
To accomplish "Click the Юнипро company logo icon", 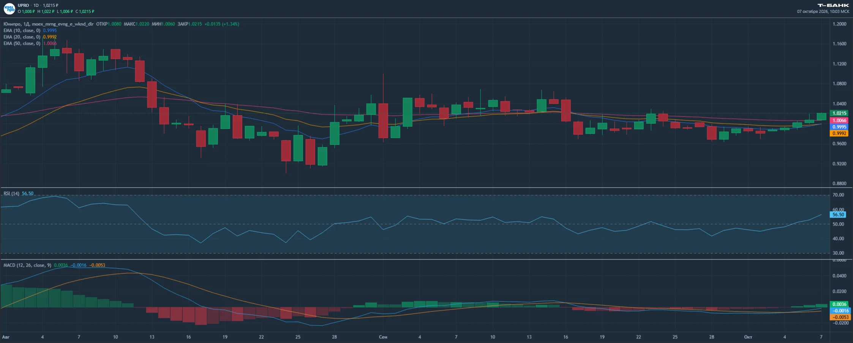I will tap(9, 8).
